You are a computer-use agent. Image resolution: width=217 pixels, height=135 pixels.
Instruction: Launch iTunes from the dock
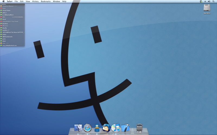click(x=116, y=128)
